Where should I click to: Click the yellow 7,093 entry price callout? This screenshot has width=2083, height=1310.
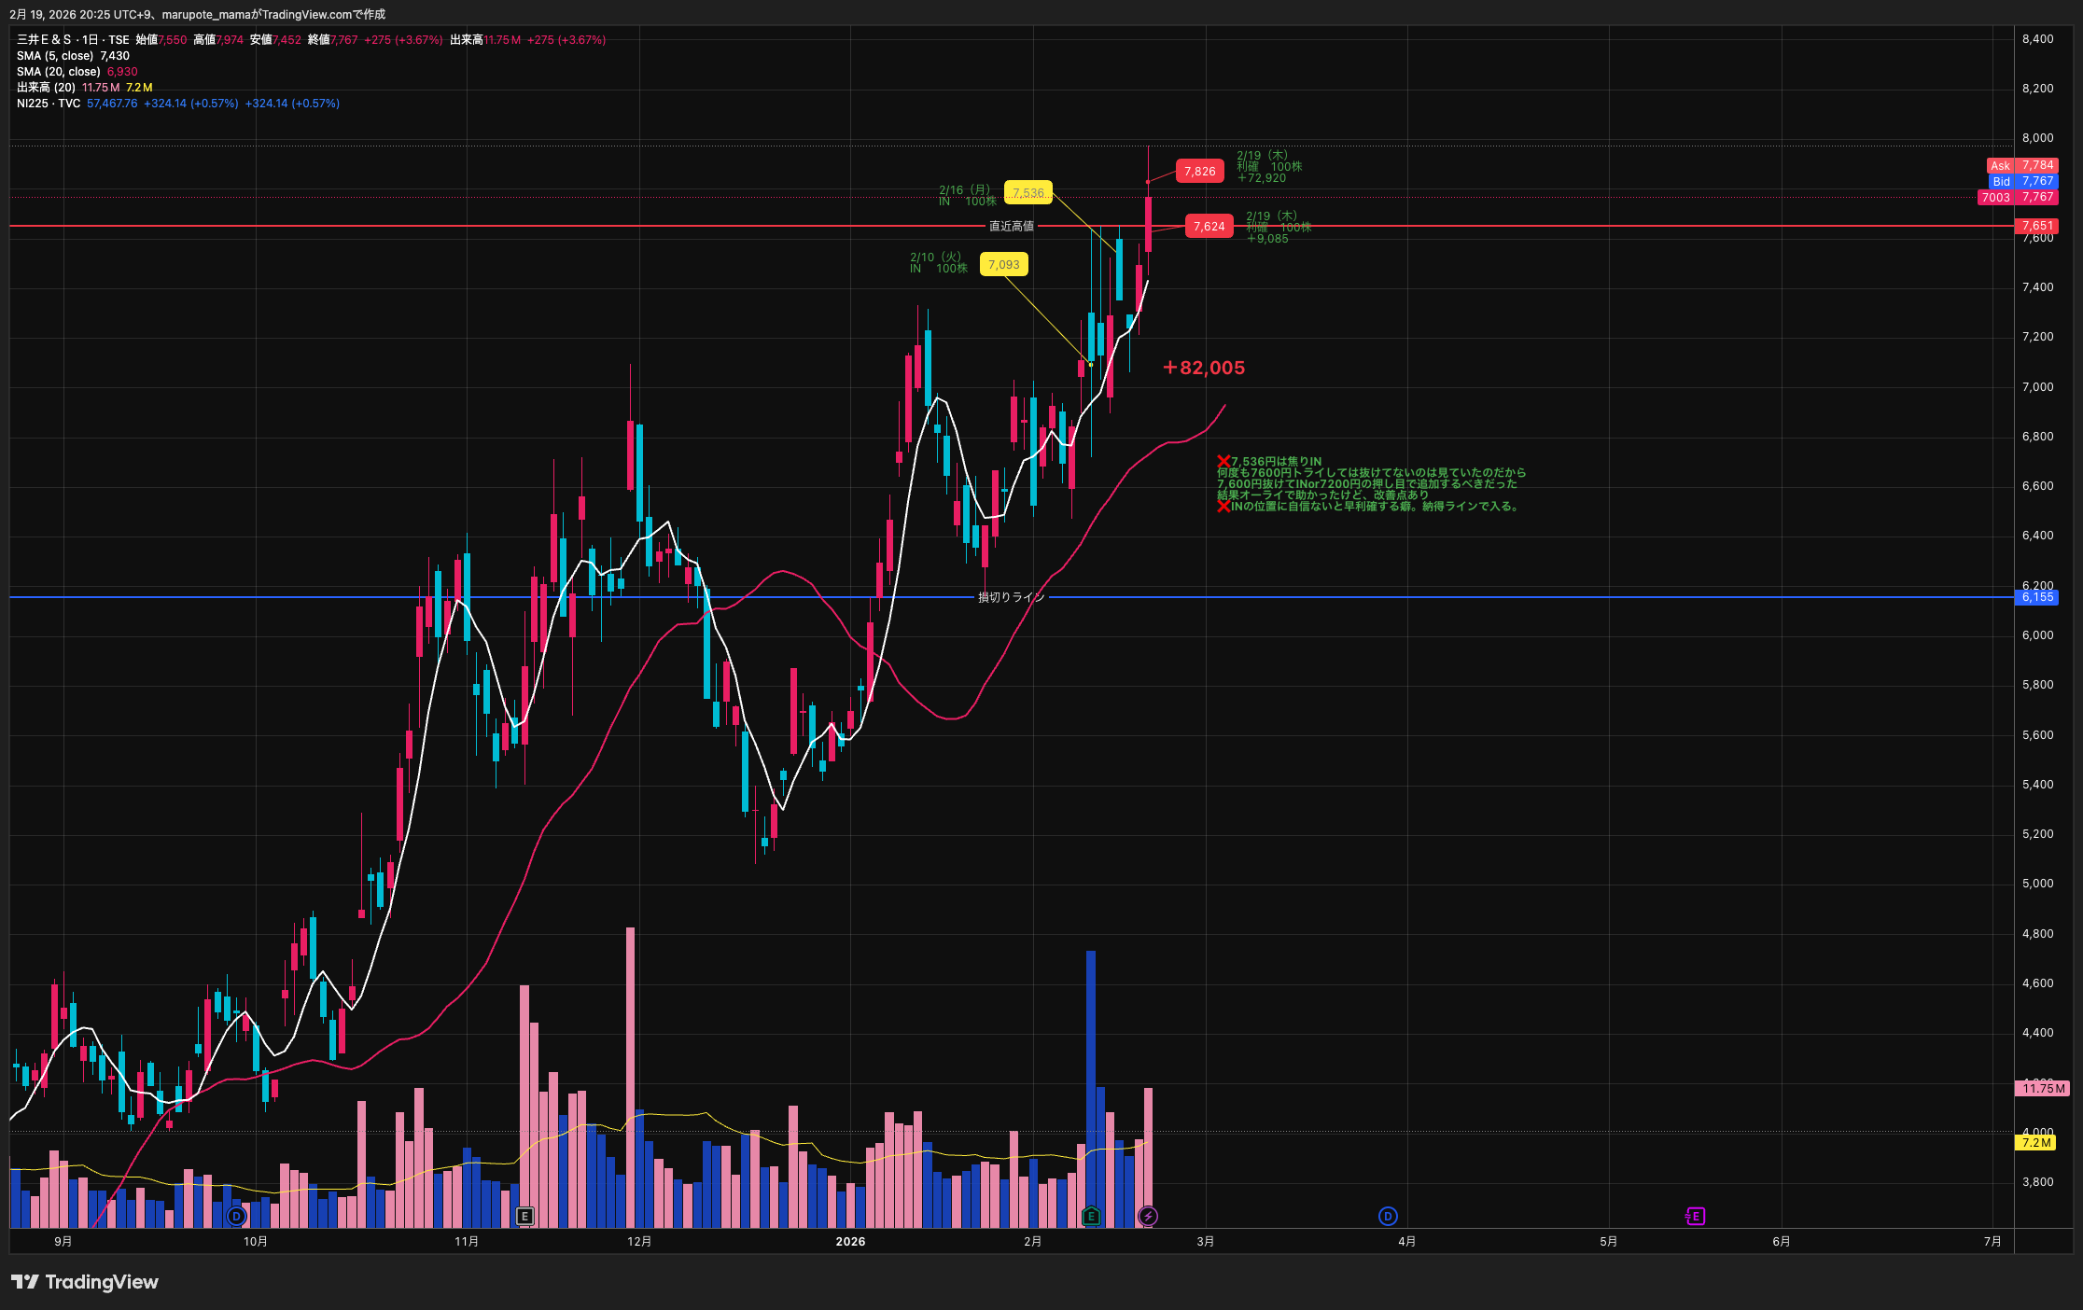1003,265
